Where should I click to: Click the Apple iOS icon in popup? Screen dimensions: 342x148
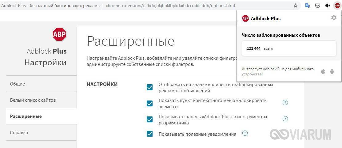(323, 71)
